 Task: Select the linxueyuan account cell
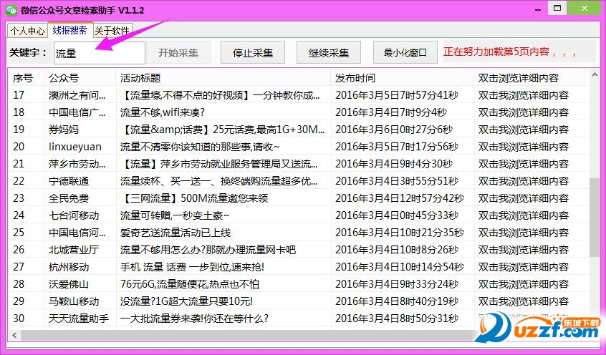75,147
